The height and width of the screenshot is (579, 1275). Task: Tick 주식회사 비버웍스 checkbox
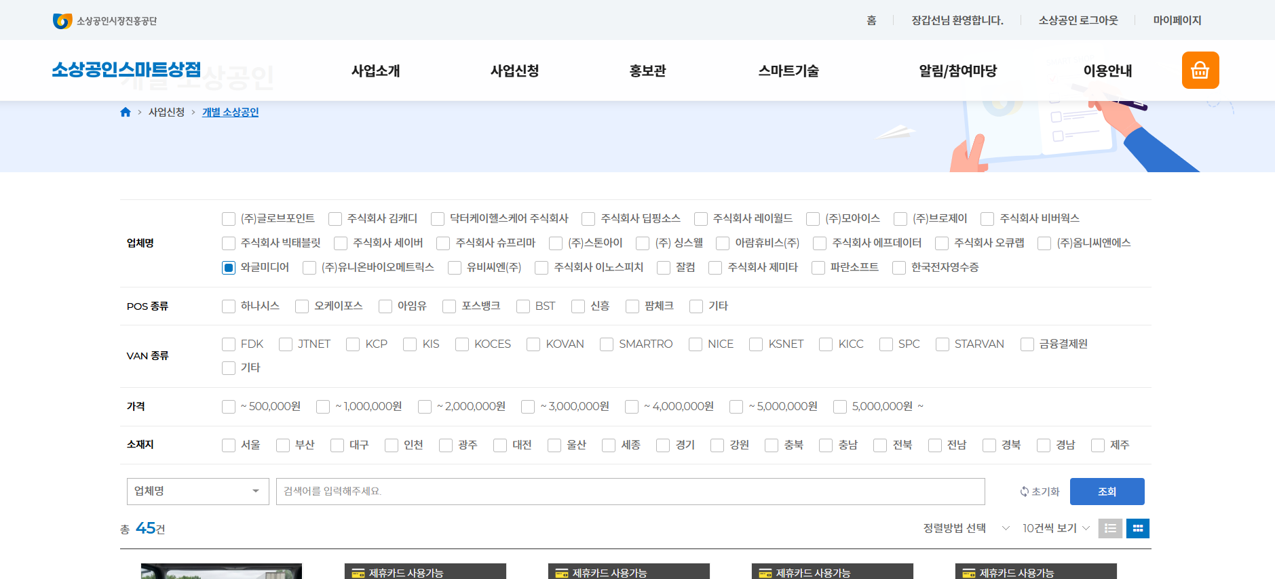987,219
